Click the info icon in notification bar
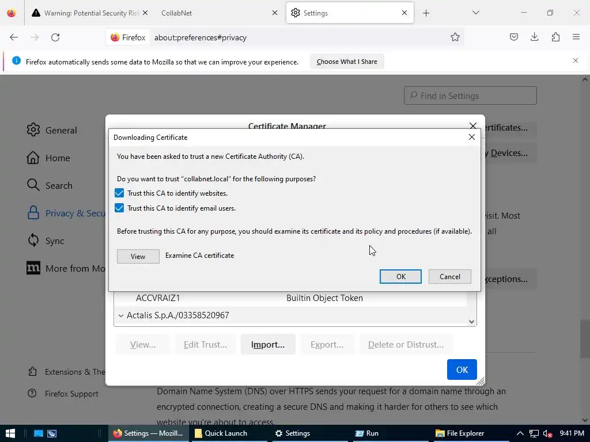This screenshot has width=590, height=442. click(16, 60)
